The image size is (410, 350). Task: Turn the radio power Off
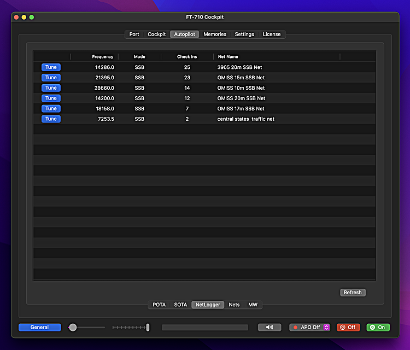coord(348,327)
